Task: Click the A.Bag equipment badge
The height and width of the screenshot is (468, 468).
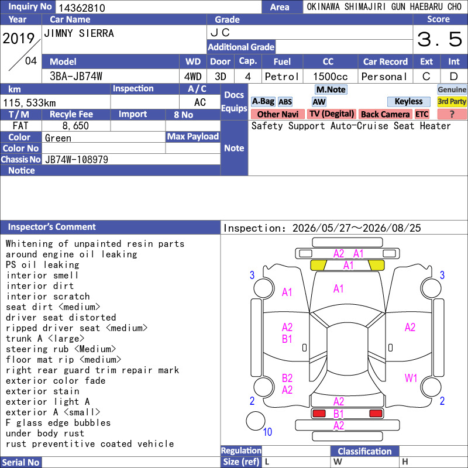Action: [x=263, y=102]
